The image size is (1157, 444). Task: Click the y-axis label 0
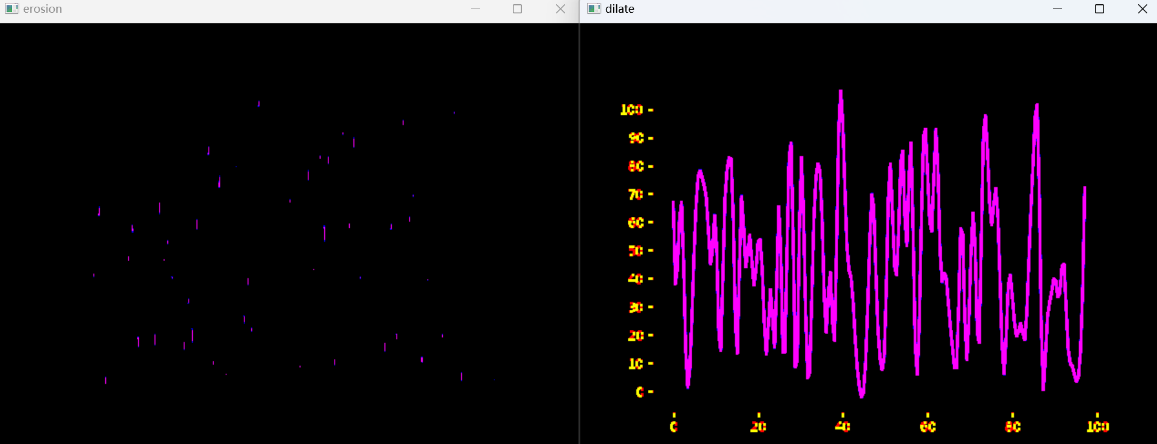[x=640, y=392]
